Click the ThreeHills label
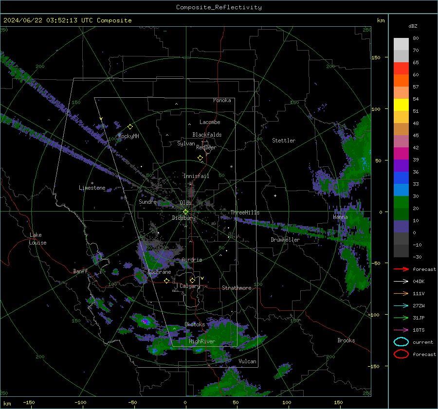Viewport: 438px width, 409px height. (245, 213)
